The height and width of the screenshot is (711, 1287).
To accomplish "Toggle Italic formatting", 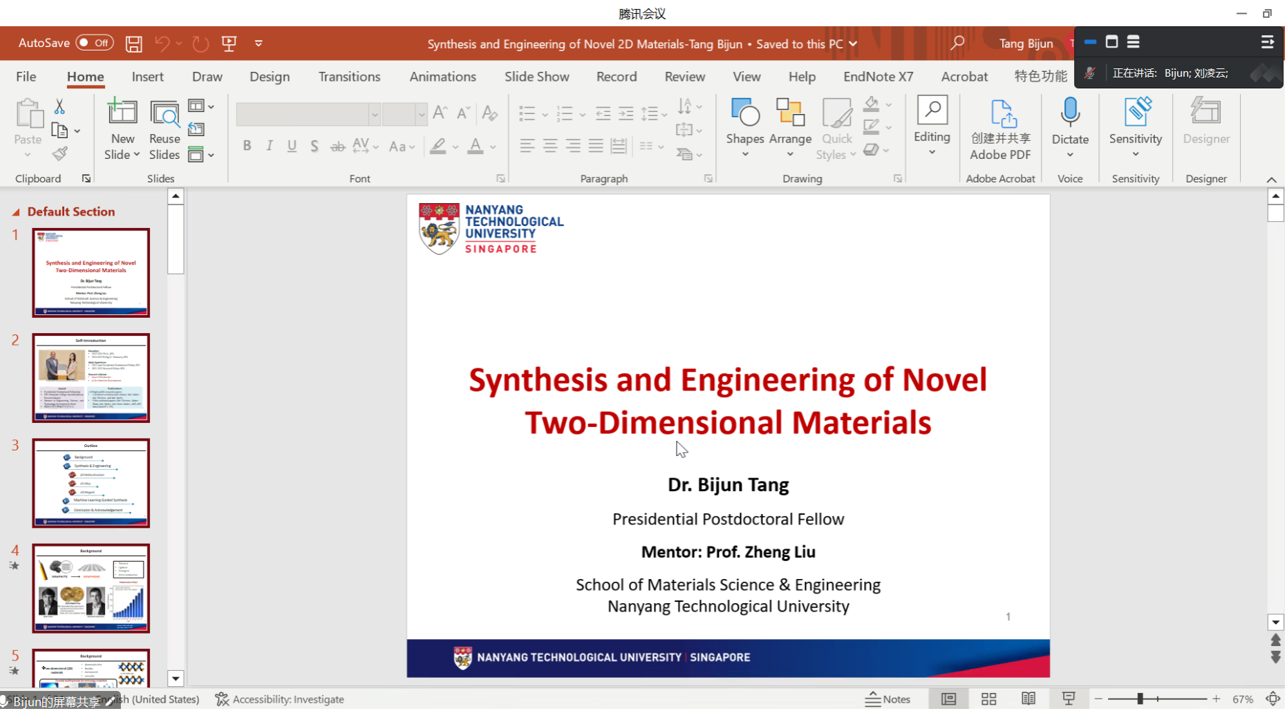I will [x=270, y=146].
